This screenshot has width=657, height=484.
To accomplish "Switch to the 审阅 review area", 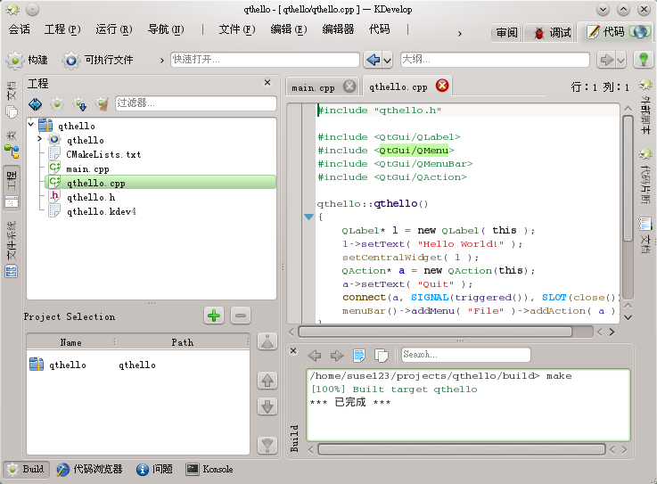I will [x=506, y=33].
